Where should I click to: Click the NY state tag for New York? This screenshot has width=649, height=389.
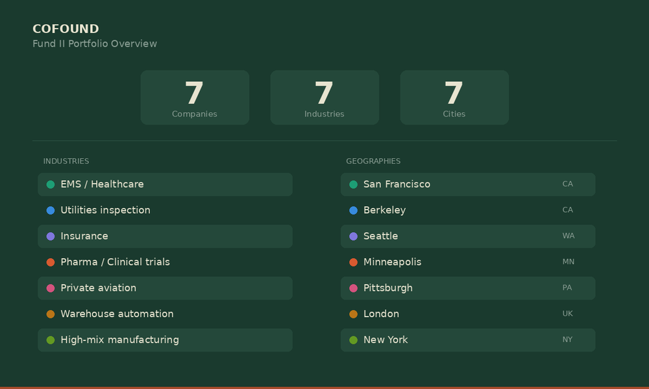coord(567,340)
